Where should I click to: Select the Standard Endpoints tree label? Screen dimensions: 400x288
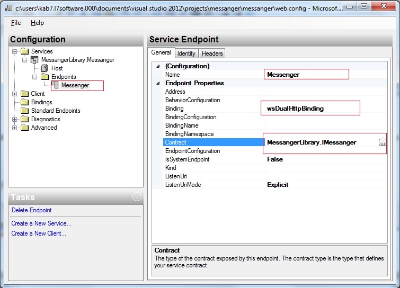pos(56,111)
